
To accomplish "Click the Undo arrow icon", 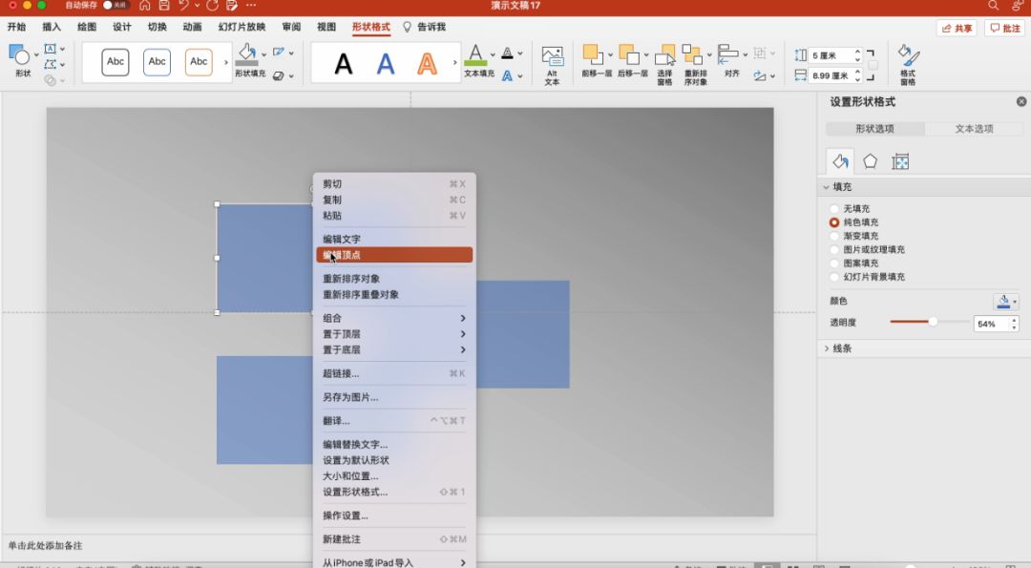I will point(183,6).
